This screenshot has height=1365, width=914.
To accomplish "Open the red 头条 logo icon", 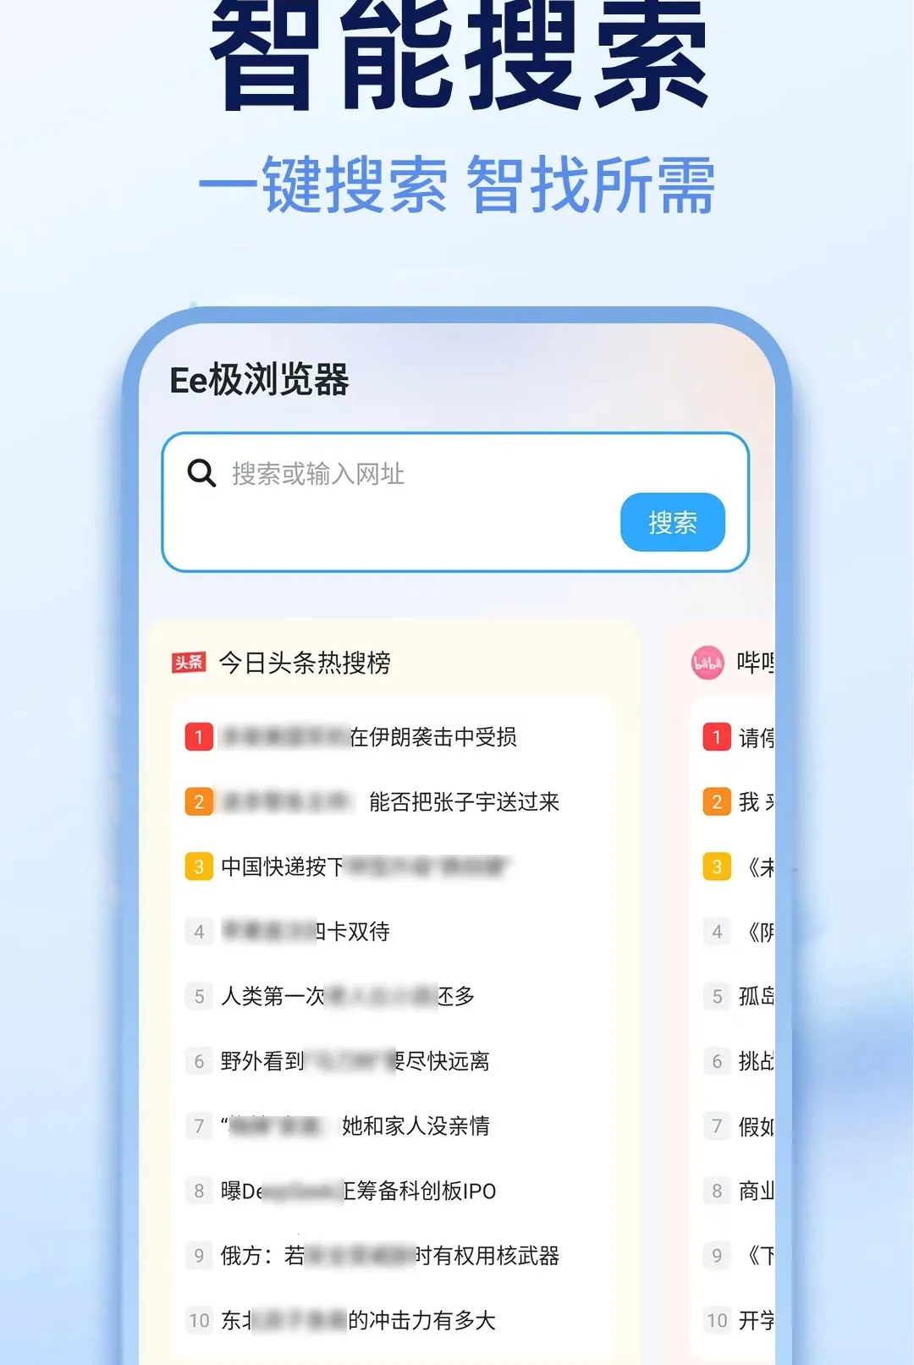I will pyautogui.click(x=189, y=663).
